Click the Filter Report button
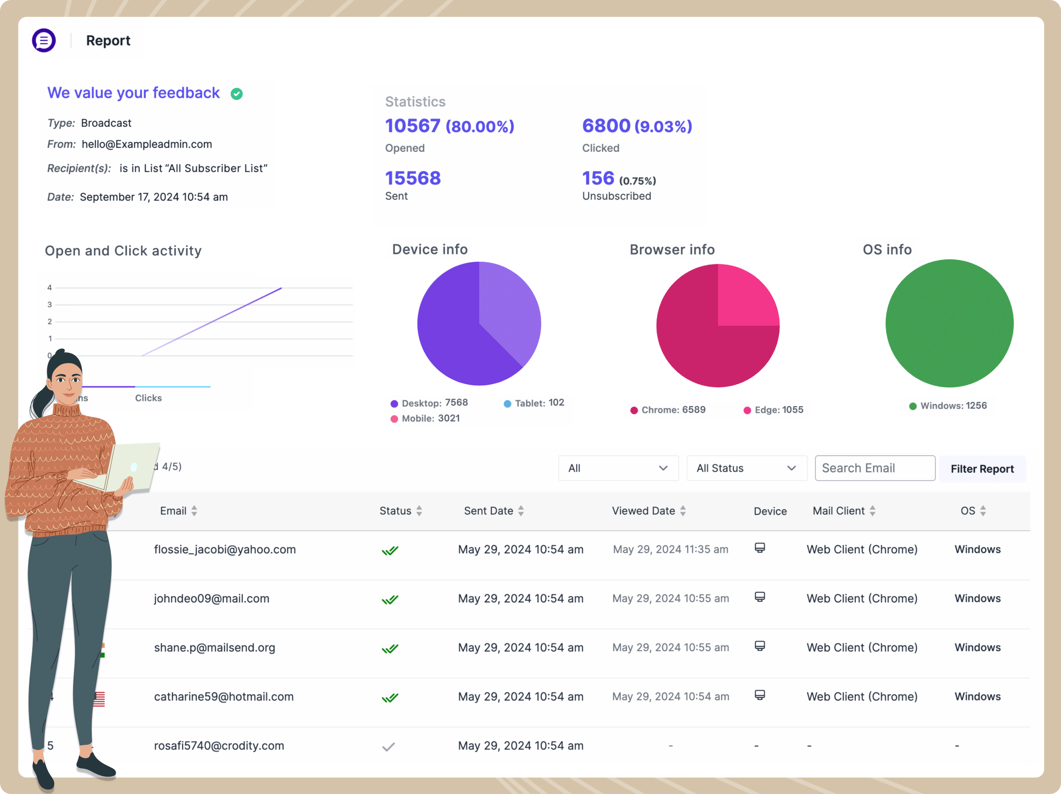 pyautogui.click(x=983, y=469)
